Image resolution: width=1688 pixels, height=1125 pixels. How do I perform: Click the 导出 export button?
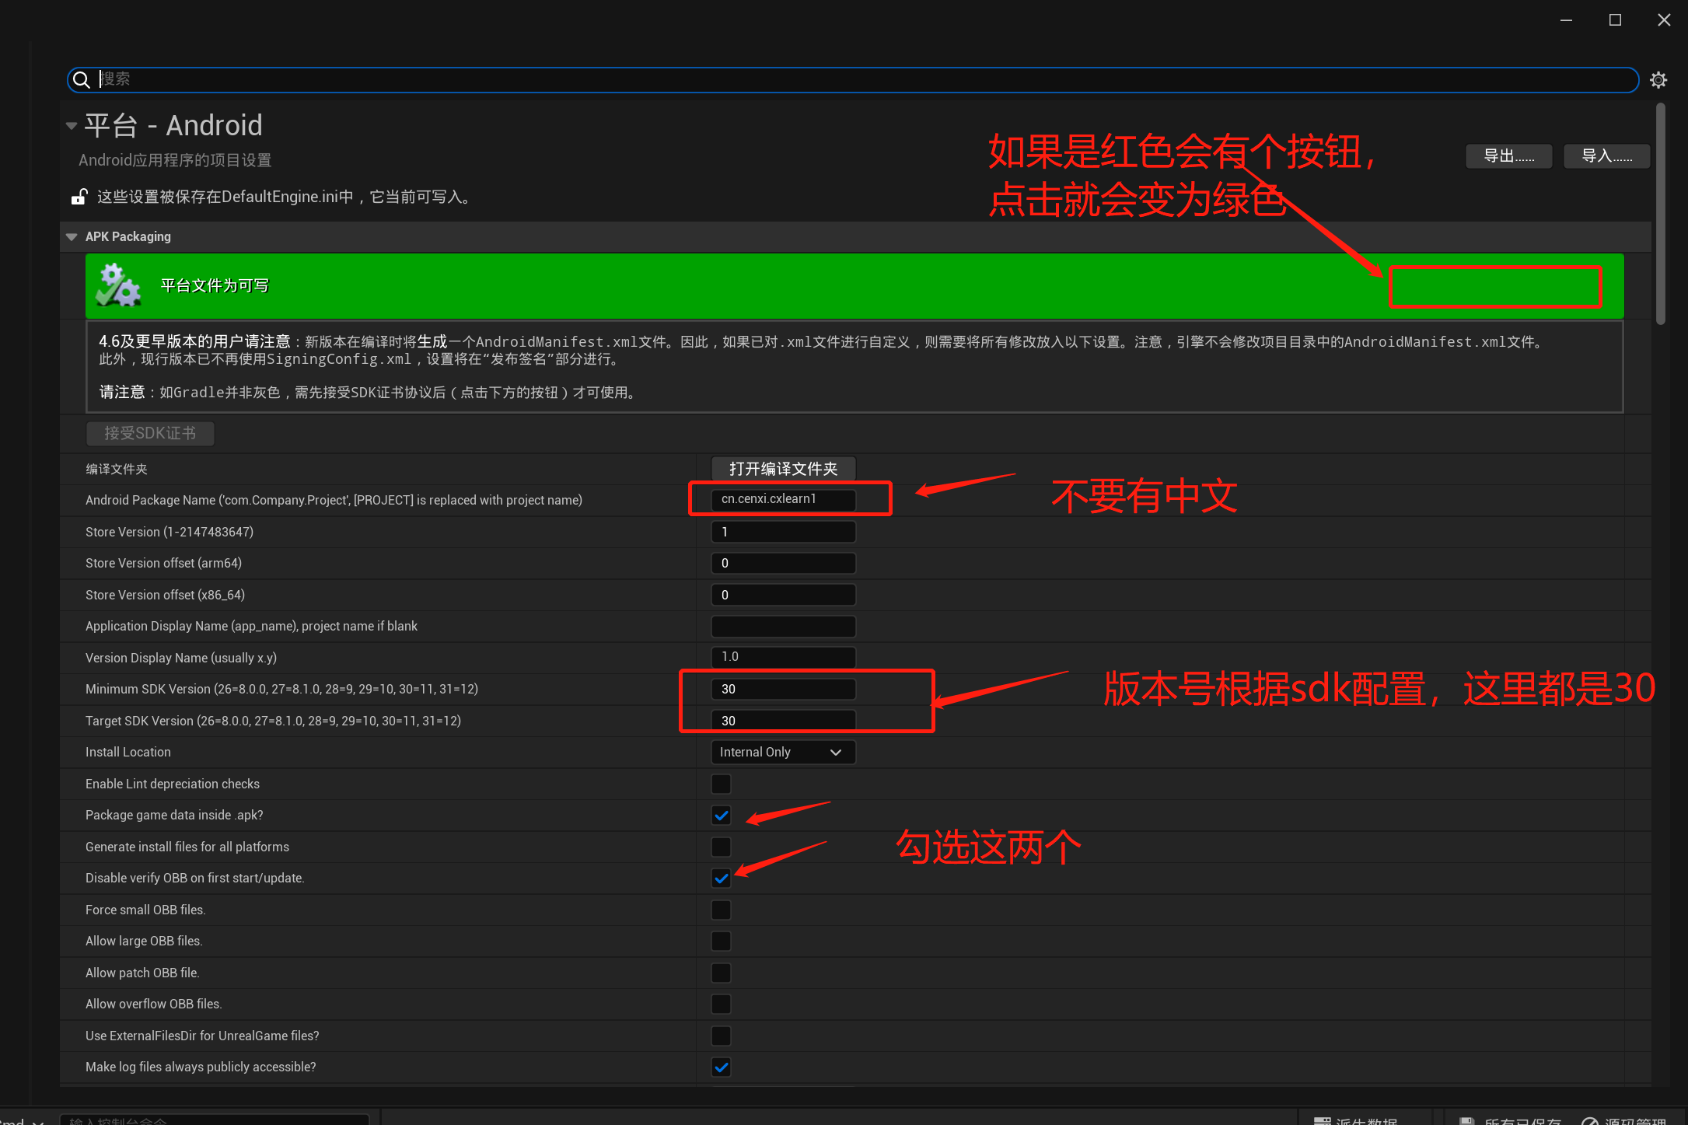[x=1508, y=156]
